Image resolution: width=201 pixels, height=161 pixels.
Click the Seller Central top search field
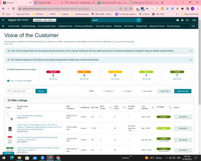(114, 20)
